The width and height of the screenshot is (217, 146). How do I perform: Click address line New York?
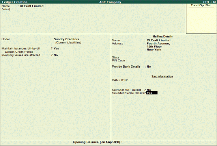point(154,50)
